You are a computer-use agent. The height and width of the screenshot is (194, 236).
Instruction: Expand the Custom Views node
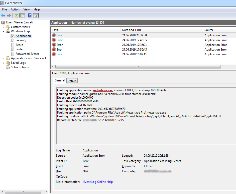click(x=3, y=27)
